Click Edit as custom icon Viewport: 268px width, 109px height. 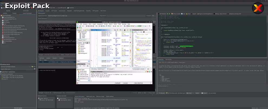[x=172, y=14]
